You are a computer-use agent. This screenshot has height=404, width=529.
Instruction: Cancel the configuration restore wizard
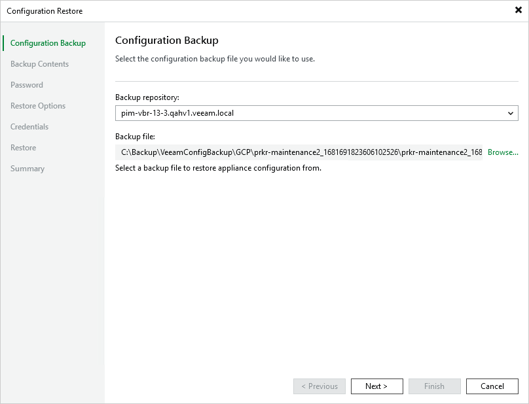(492, 386)
